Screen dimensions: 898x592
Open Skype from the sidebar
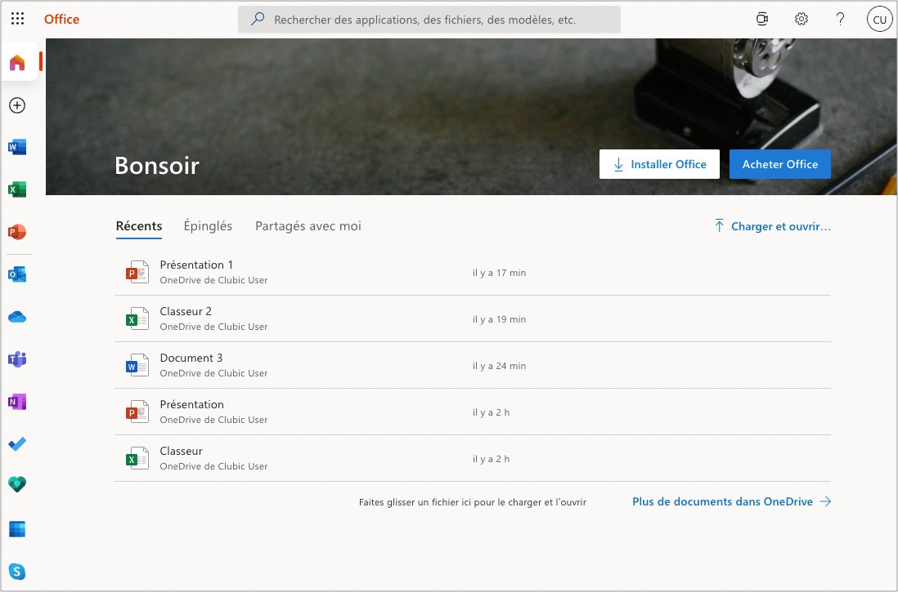point(17,572)
